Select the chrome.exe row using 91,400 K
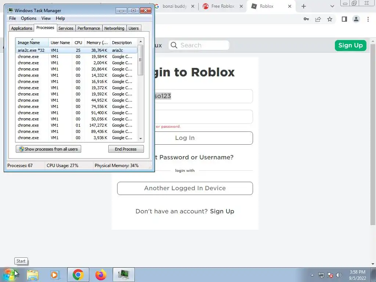 tap(76, 113)
